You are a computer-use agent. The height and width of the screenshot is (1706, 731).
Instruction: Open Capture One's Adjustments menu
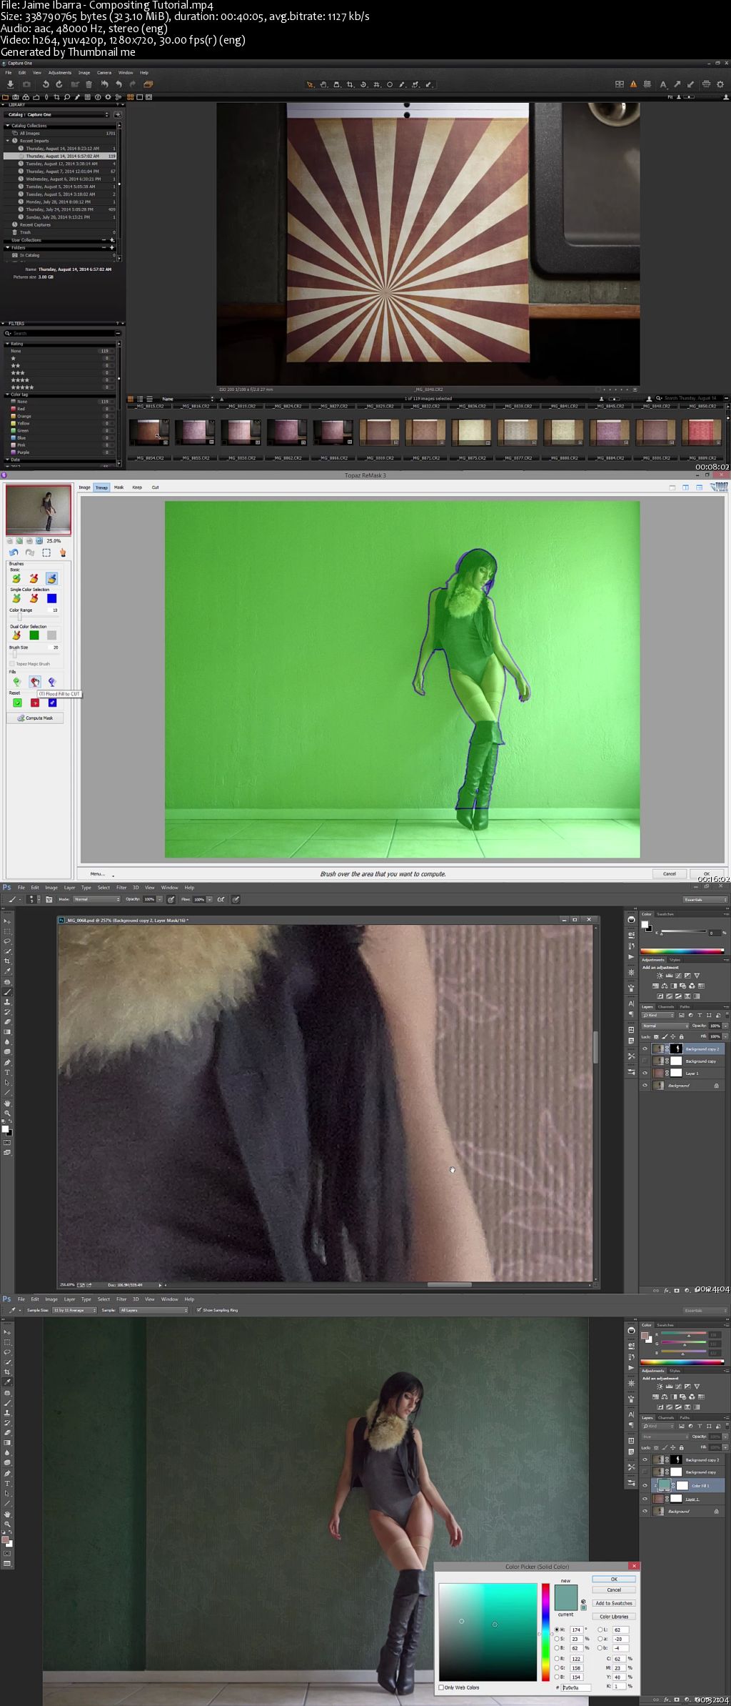(x=60, y=73)
